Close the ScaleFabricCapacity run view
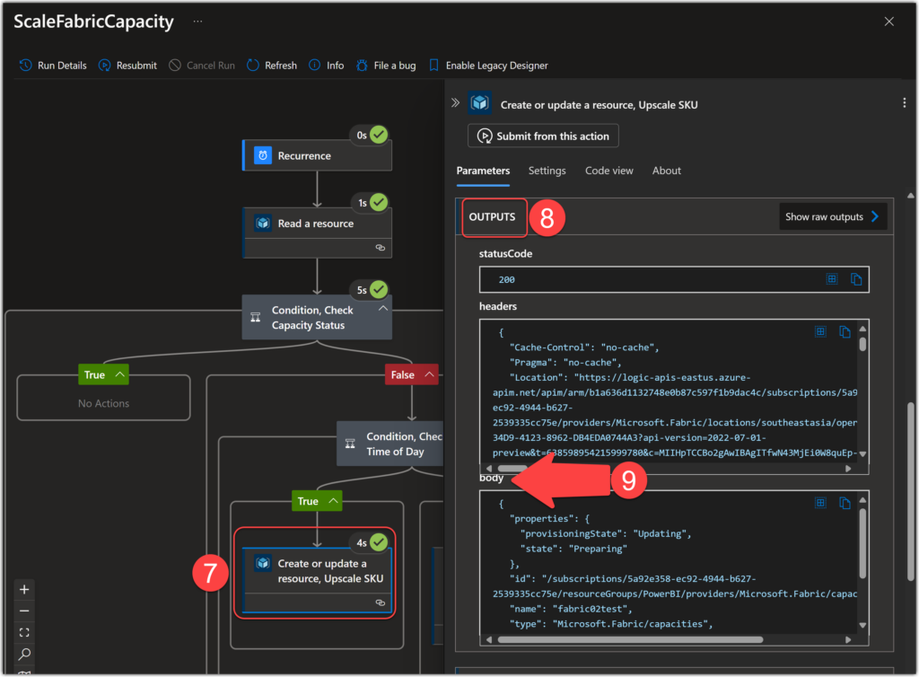The image size is (919, 677). click(x=889, y=22)
